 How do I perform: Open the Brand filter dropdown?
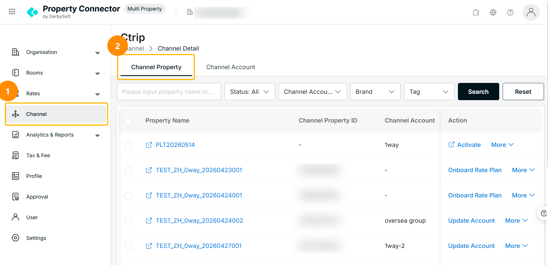[375, 92]
